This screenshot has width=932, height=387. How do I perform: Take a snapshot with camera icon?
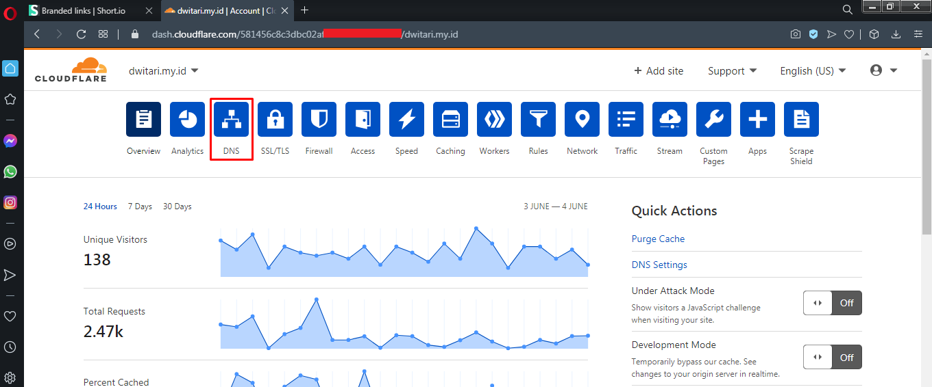[x=796, y=34]
